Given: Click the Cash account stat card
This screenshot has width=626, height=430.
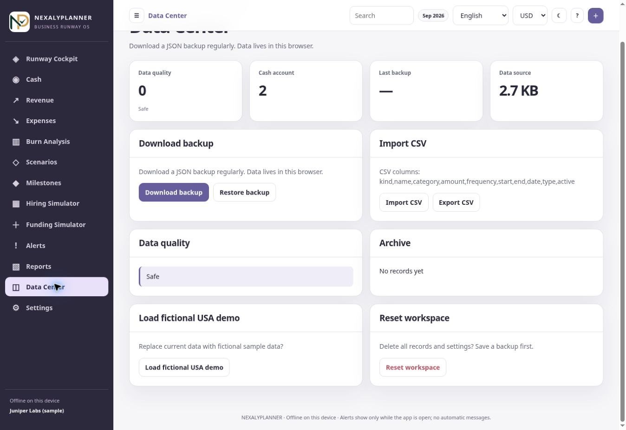Looking at the screenshot, I should point(306,91).
